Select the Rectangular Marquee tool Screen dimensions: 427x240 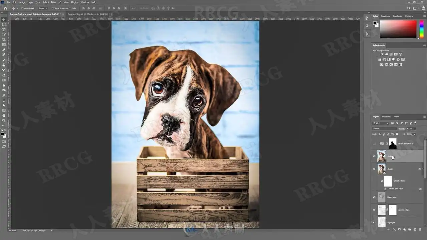[x=4, y=24]
